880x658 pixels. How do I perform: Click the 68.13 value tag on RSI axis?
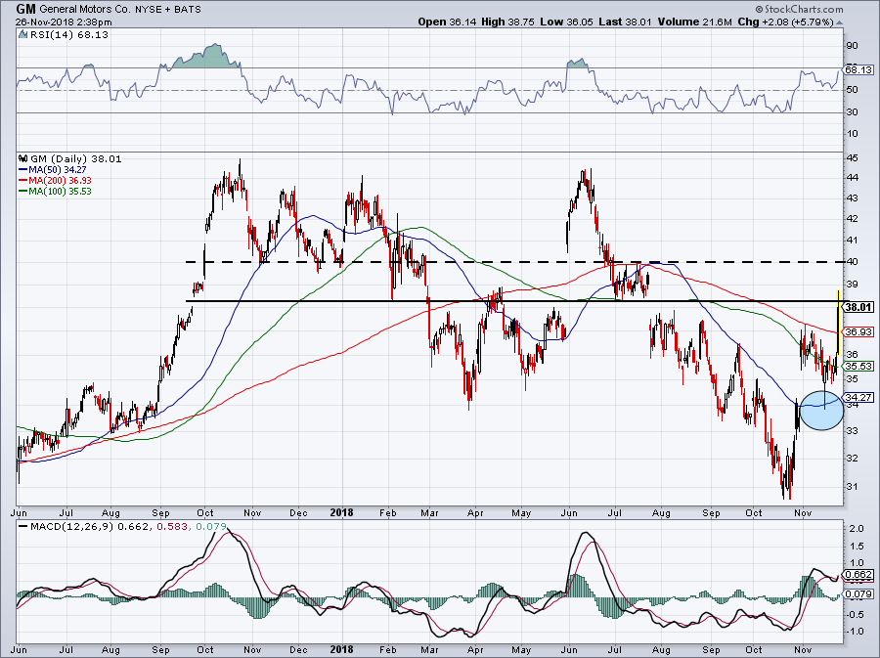[x=858, y=70]
